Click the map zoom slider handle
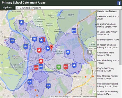This screenshot has height=98, width=122. pyautogui.click(x=94, y=72)
